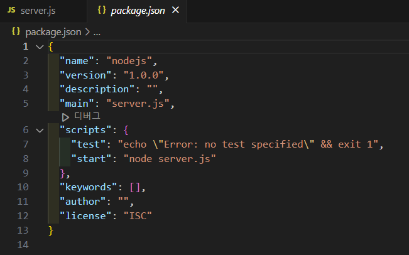The width and height of the screenshot is (409, 255).
Task: Click the "node server.js" value
Action: (170, 159)
